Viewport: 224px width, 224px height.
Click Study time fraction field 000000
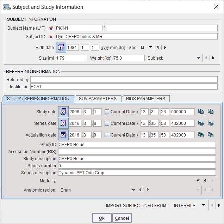pyautogui.click(x=183, y=111)
